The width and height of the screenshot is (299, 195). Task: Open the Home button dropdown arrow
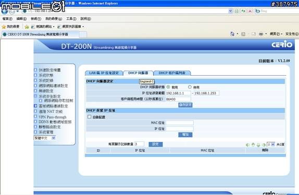[x=238, y=34]
